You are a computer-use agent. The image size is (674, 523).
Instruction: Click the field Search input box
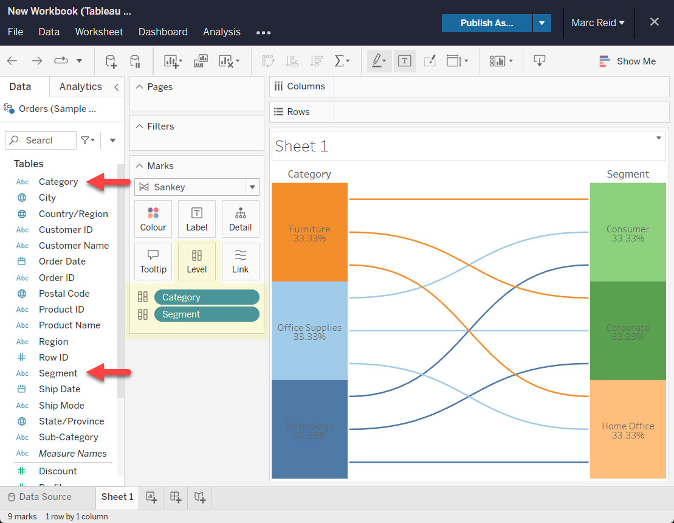point(41,140)
